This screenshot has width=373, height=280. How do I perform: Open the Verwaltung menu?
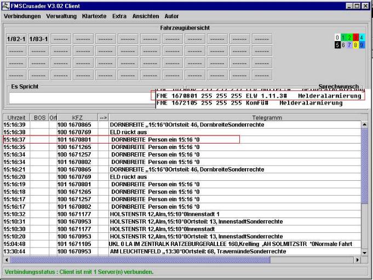(61, 16)
